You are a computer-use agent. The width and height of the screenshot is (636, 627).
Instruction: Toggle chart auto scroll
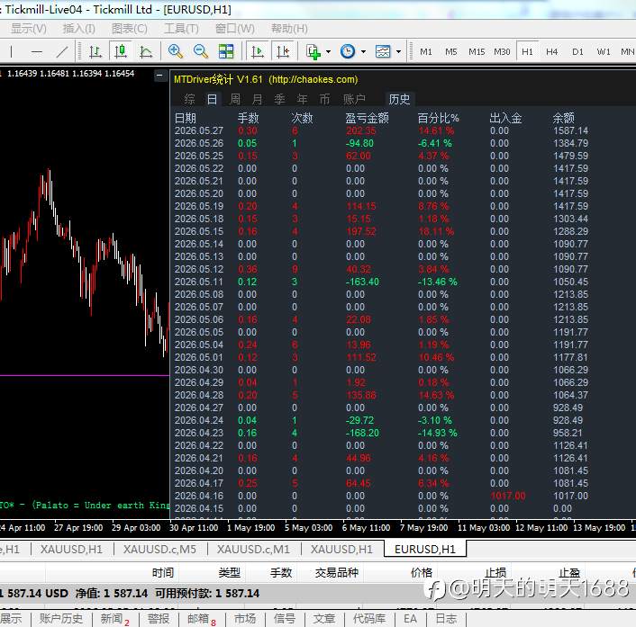click(x=257, y=51)
